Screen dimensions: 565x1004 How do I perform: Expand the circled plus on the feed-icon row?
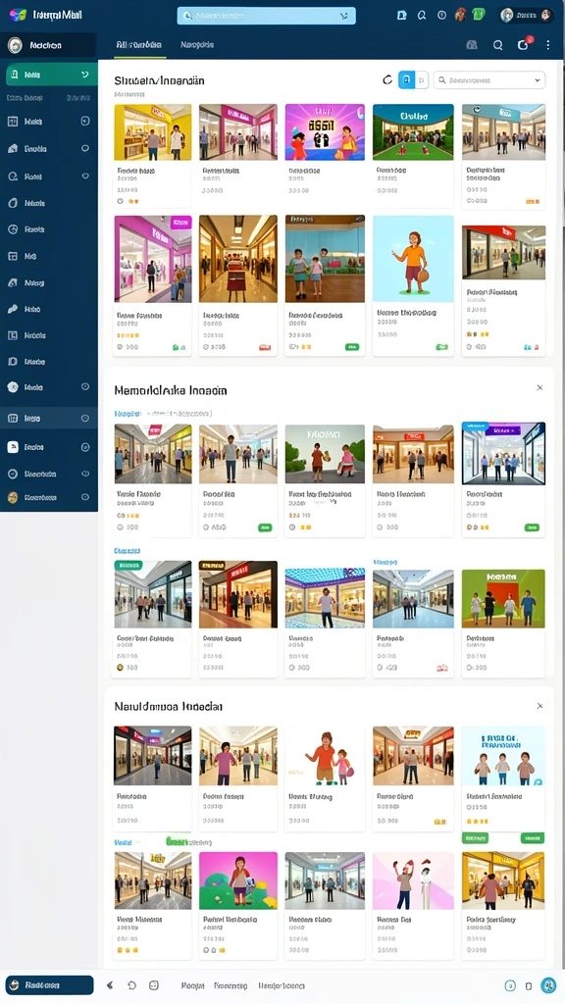click(85, 447)
